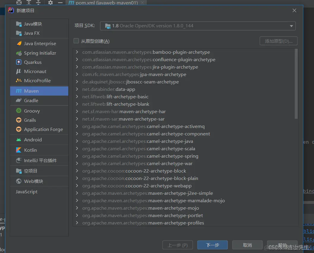
Task: Click the collapse all icon in background toolbar
Action: (38, 3)
